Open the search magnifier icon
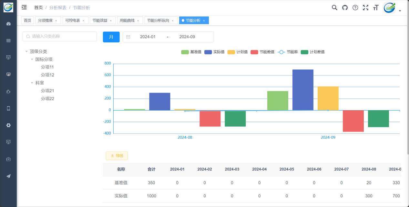 pyautogui.click(x=334, y=8)
